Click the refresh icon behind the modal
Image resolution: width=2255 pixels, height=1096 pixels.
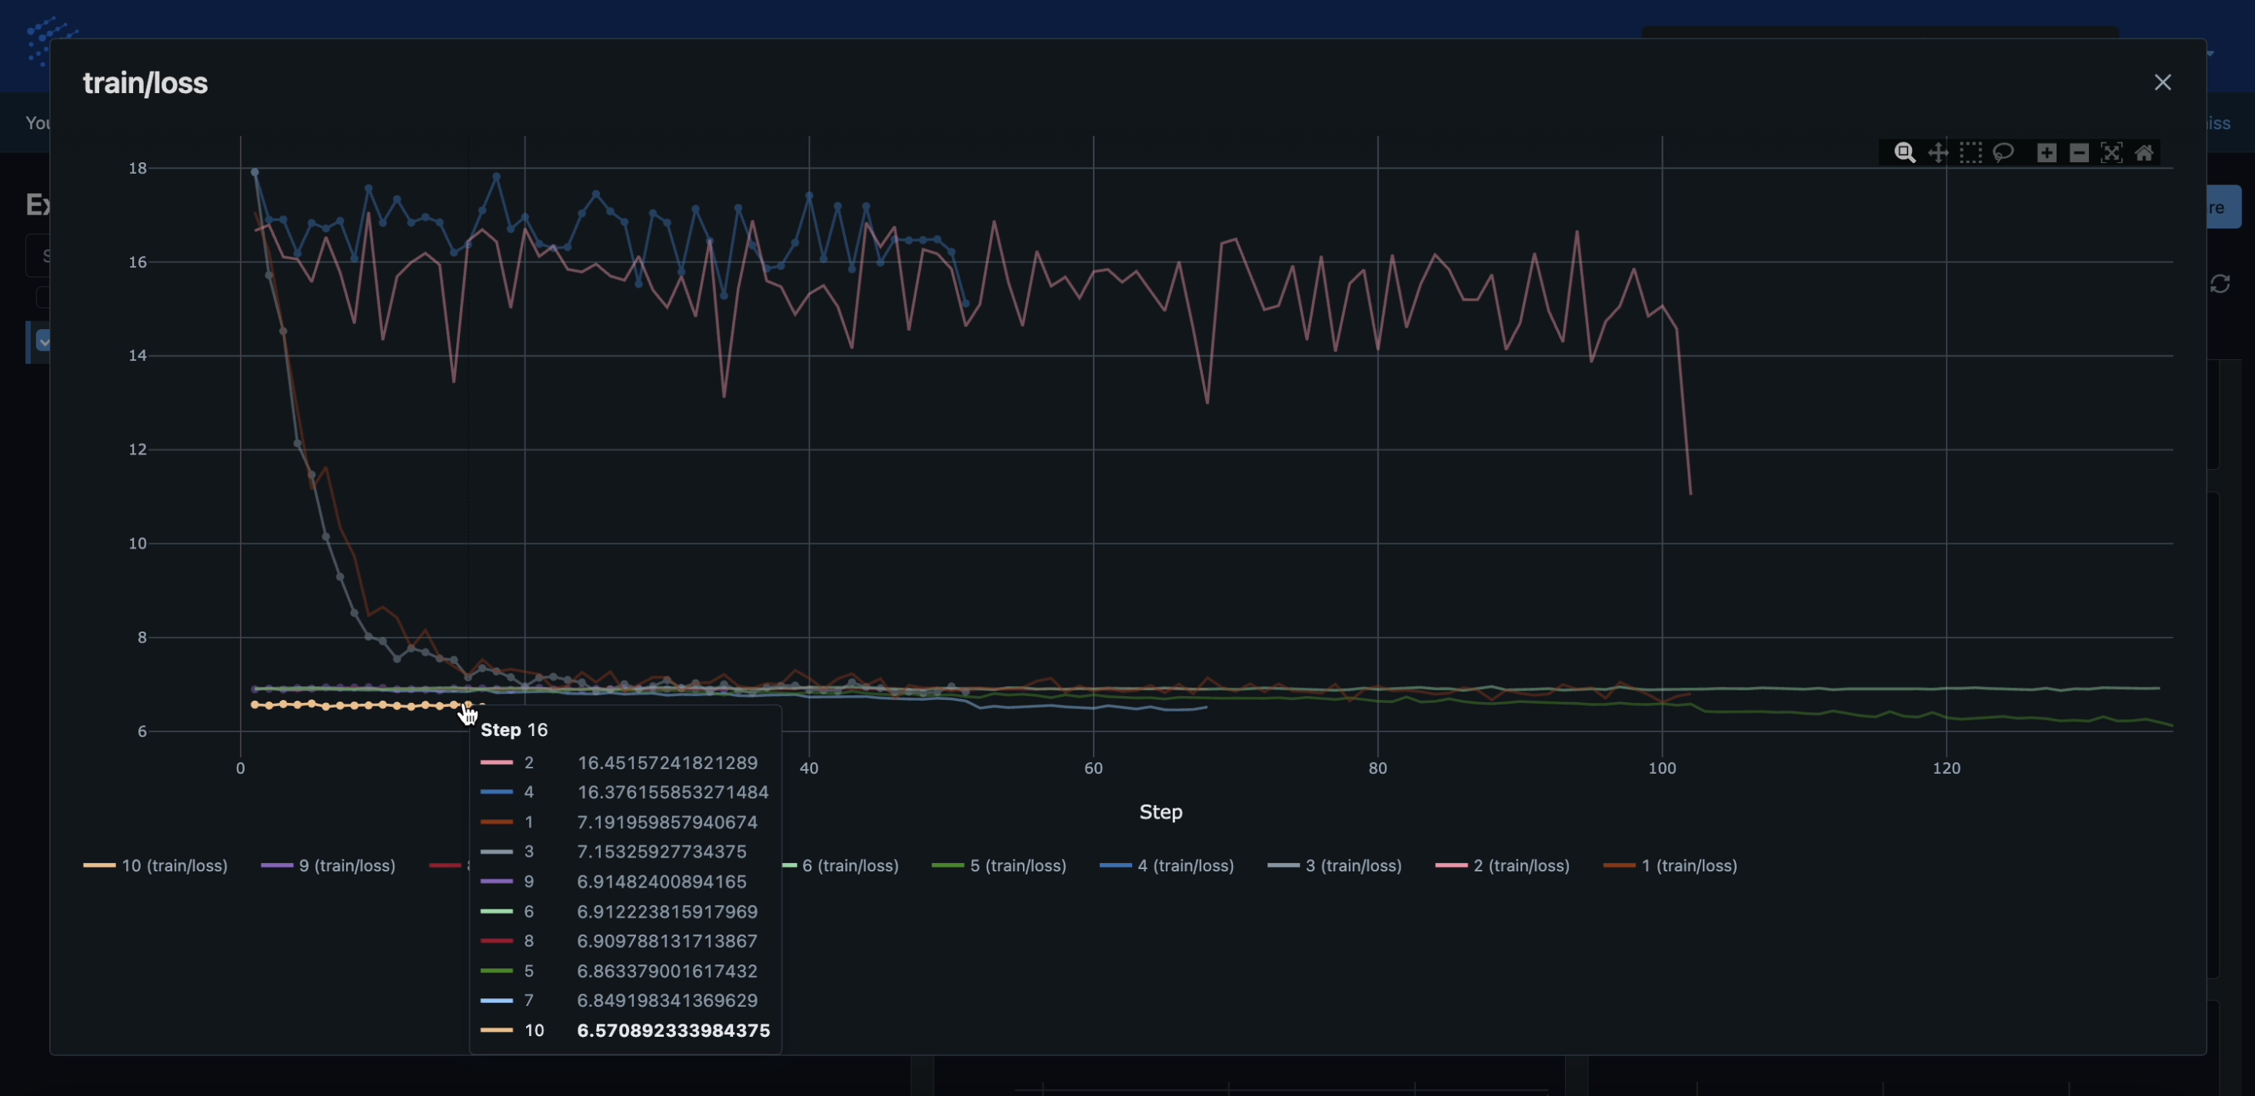pyautogui.click(x=2221, y=284)
